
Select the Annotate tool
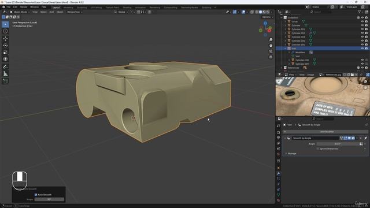coord(5,67)
